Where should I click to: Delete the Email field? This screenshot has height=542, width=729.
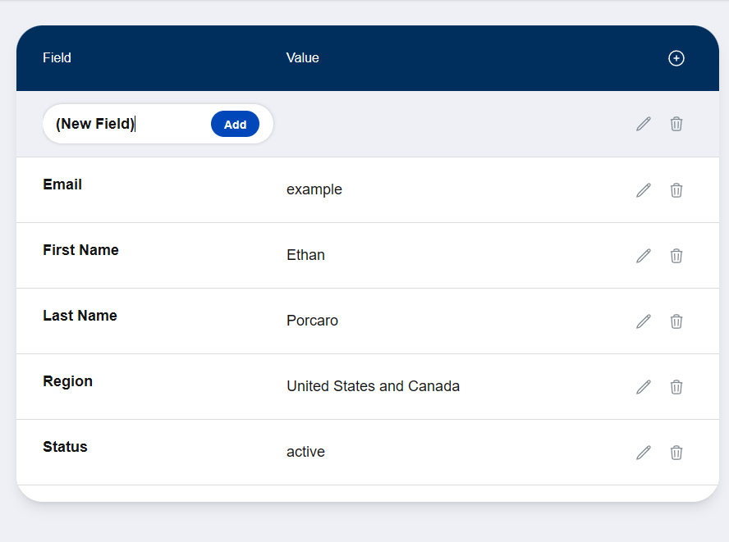coord(676,189)
